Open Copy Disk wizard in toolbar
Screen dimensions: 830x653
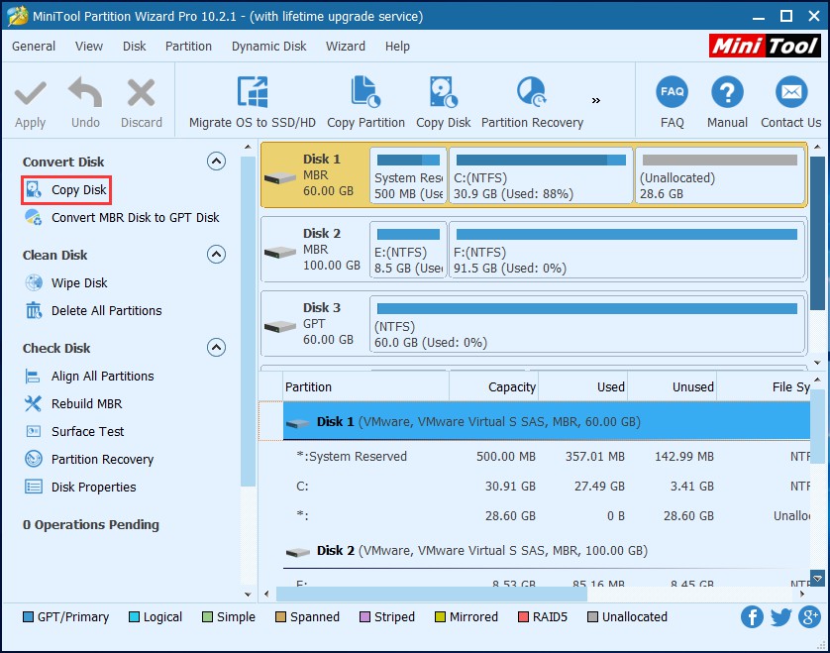[443, 102]
